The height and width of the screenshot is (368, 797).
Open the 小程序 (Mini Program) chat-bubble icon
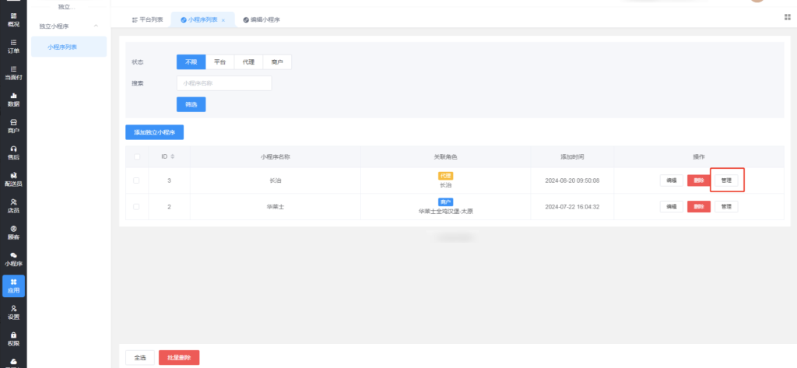click(x=13, y=258)
